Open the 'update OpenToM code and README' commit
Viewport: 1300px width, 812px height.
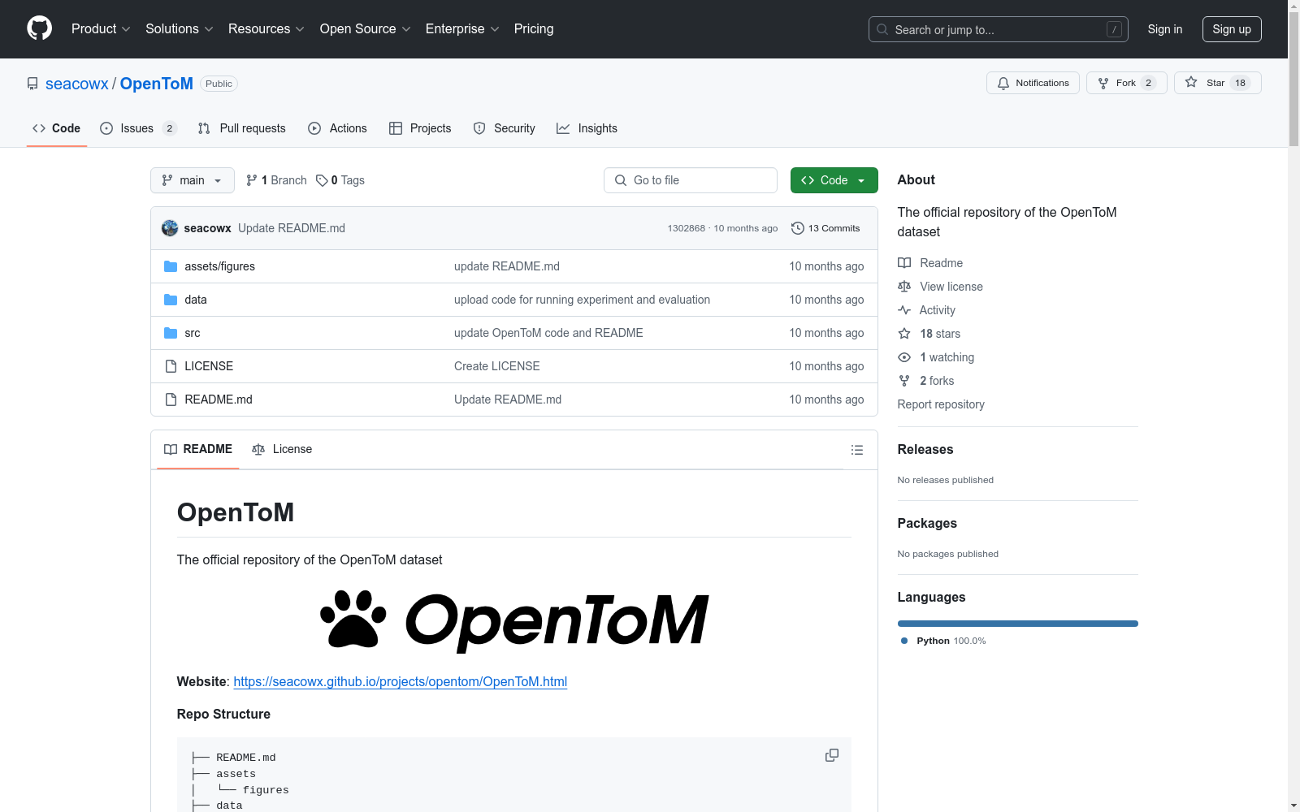click(548, 333)
